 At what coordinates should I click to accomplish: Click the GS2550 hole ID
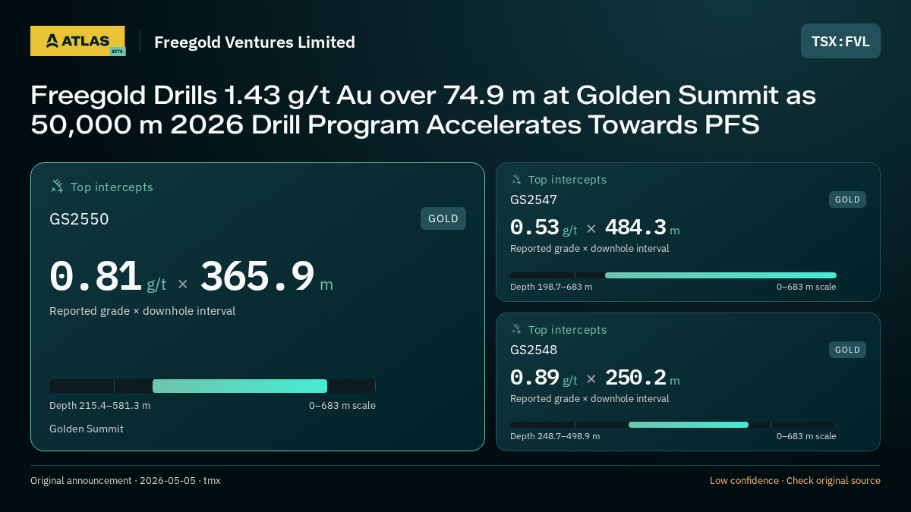tap(79, 219)
